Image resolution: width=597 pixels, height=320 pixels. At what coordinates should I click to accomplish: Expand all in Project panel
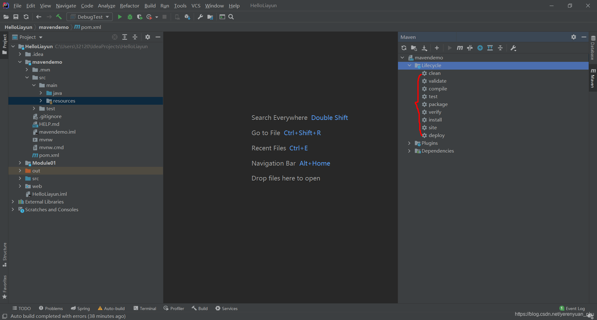(x=125, y=37)
